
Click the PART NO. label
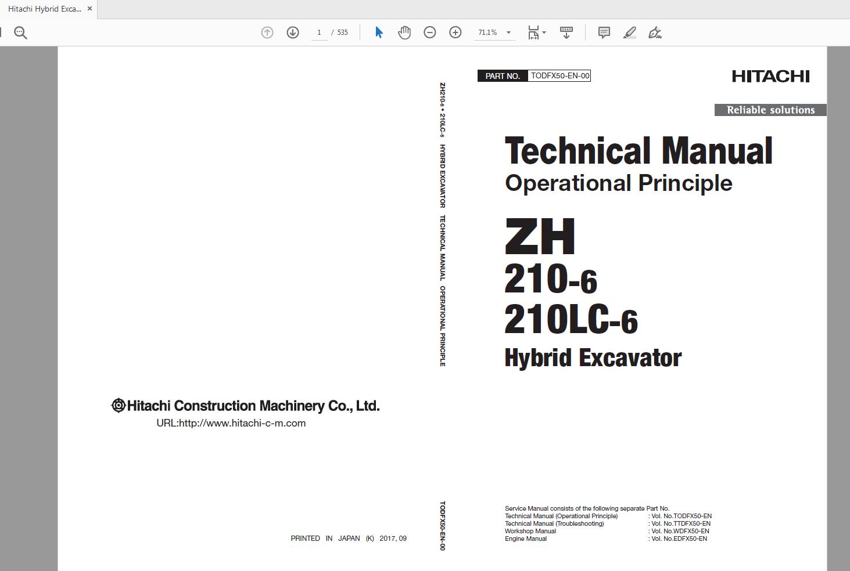pyautogui.click(x=503, y=76)
